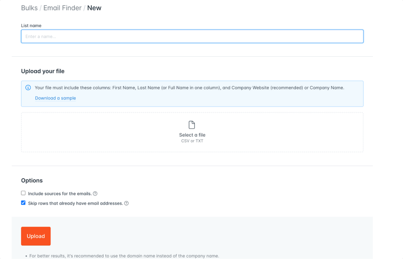Click the file document icon in upload area
This screenshot has width=403, height=259.
(x=192, y=125)
